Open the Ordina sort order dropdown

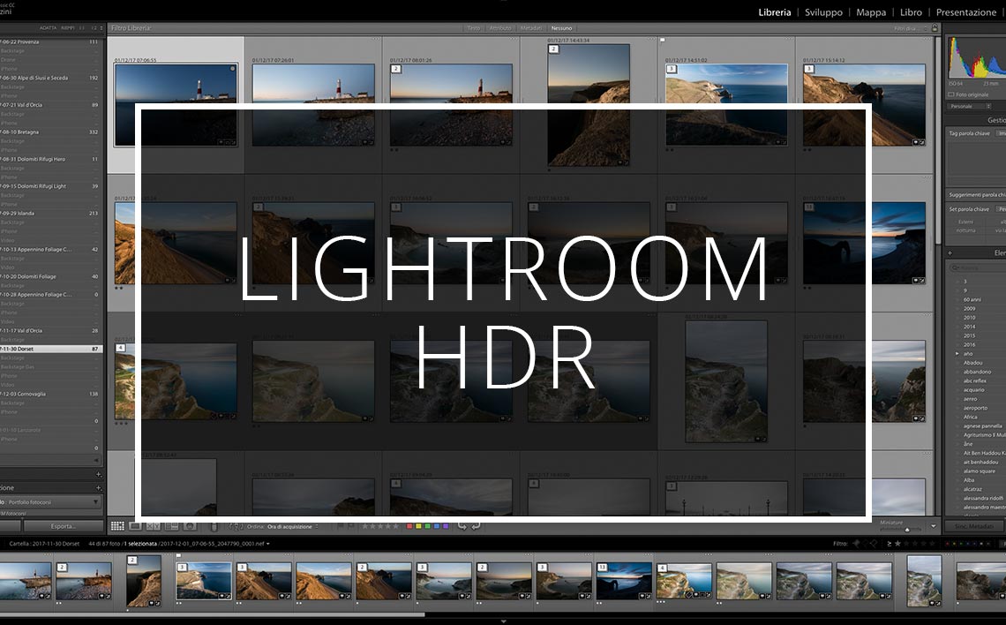294,526
